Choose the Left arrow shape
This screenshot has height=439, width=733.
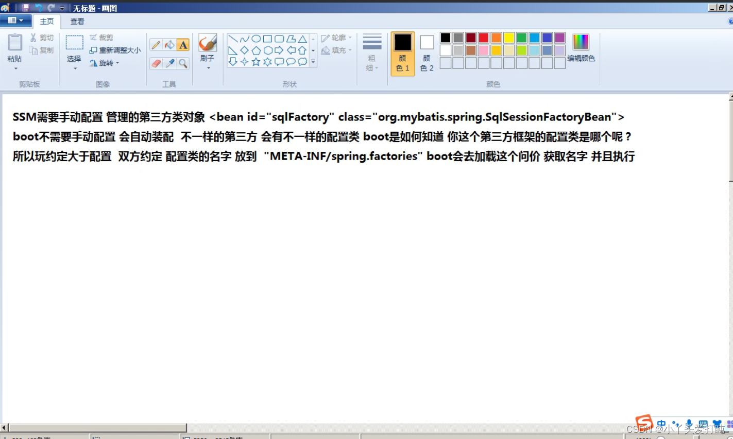click(291, 50)
